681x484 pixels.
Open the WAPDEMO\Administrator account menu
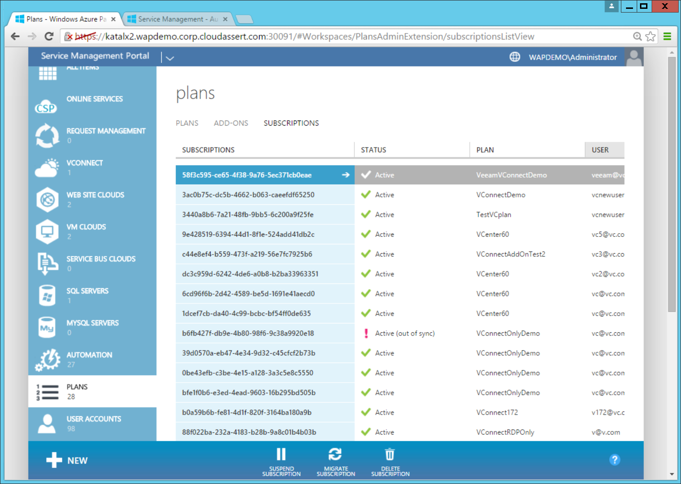[572, 57]
